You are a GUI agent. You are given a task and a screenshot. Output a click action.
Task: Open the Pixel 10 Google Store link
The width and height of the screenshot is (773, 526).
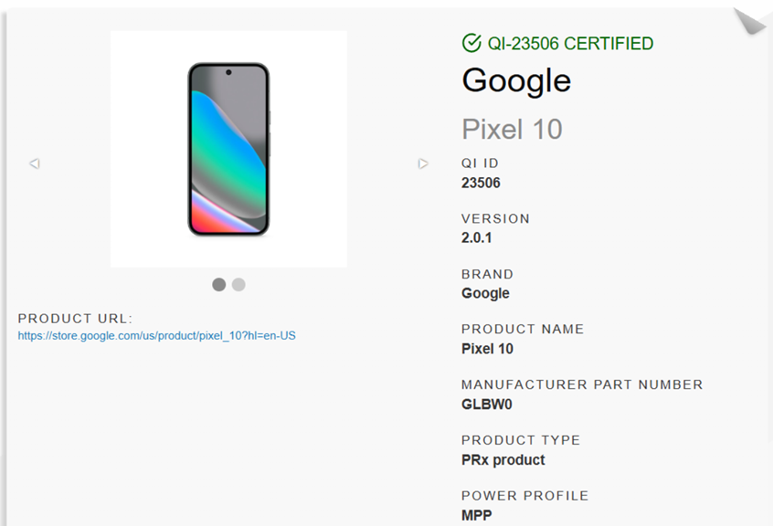(156, 335)
